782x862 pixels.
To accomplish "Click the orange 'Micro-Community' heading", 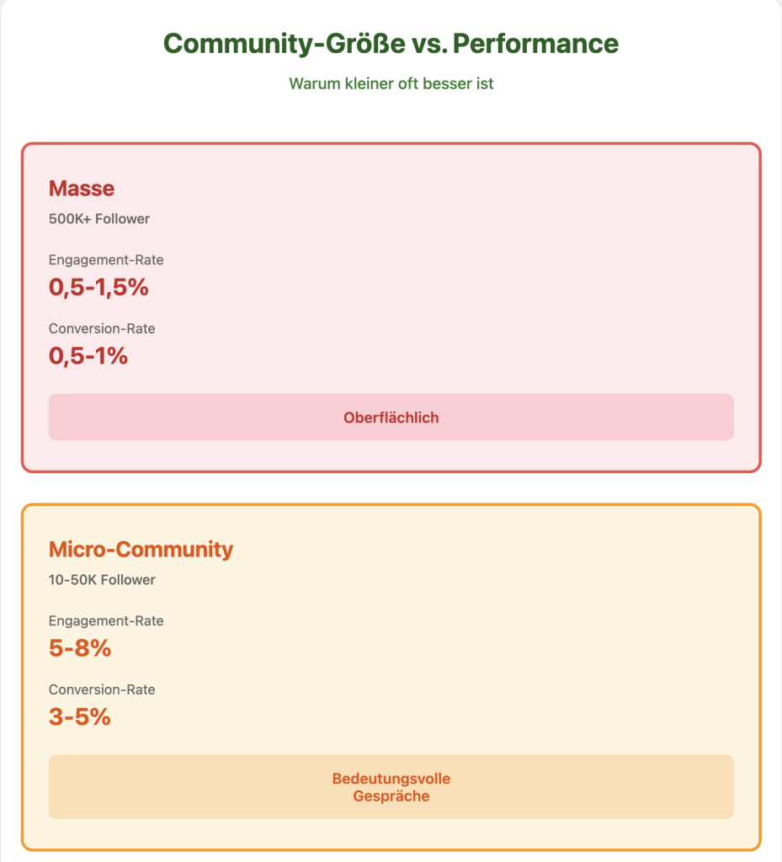I will tap(141, 550).
